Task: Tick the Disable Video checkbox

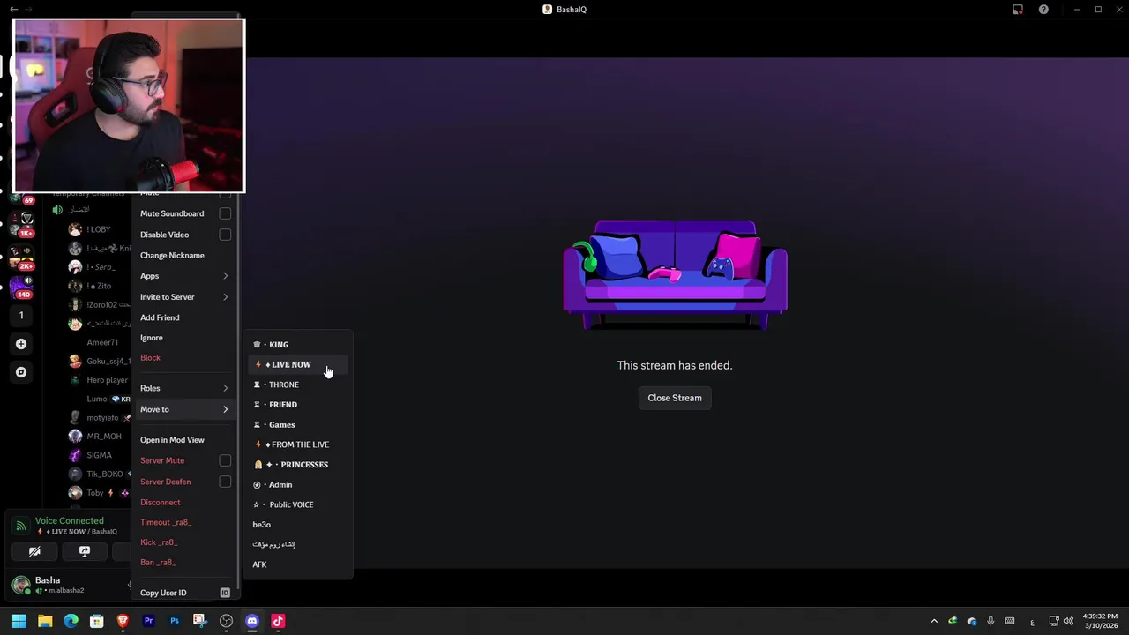Action: pyautogui.click(x=225, y=235)
